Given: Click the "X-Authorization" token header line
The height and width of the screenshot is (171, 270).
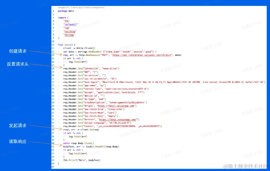Looking at the screenshot, I should click(x=105, y=102).
